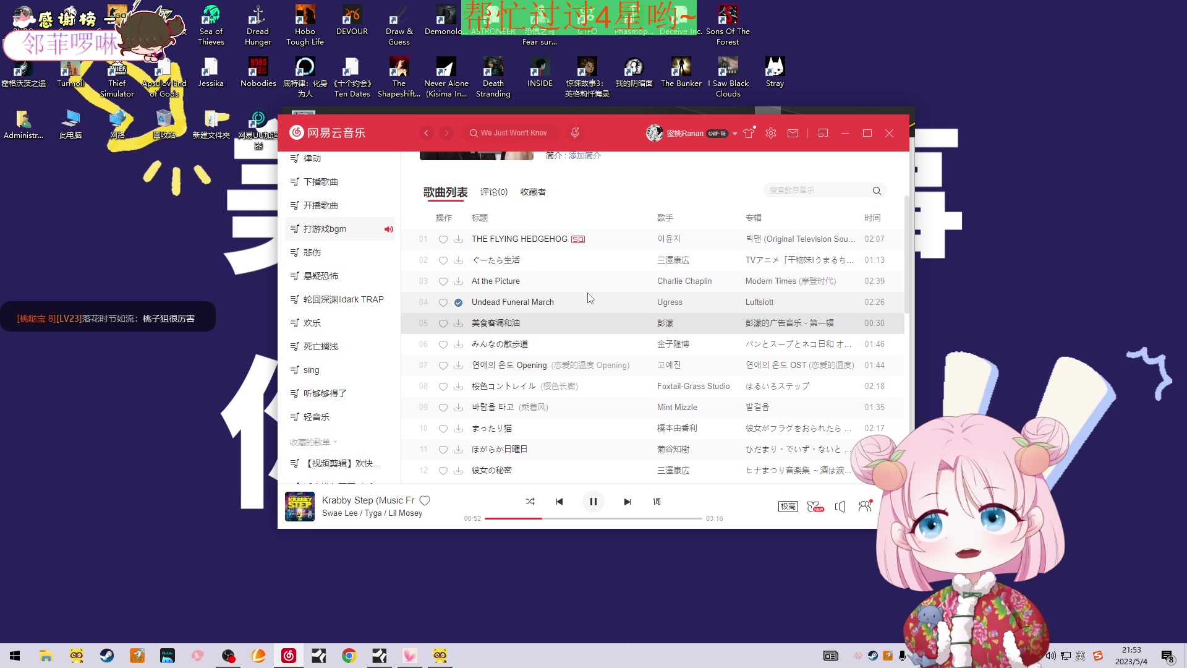Screen dimensions: 1187x668
Task: Like 연애의 온도 Opening track
Action: point(443,366)
